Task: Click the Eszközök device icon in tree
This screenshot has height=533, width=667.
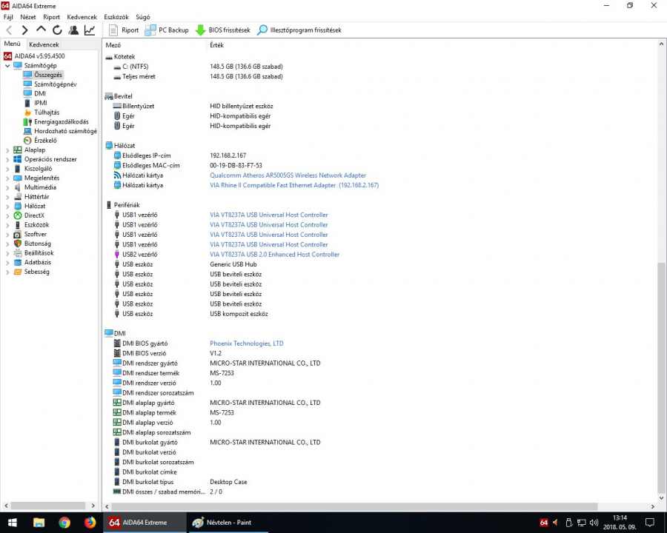Action: coord(18,225)
